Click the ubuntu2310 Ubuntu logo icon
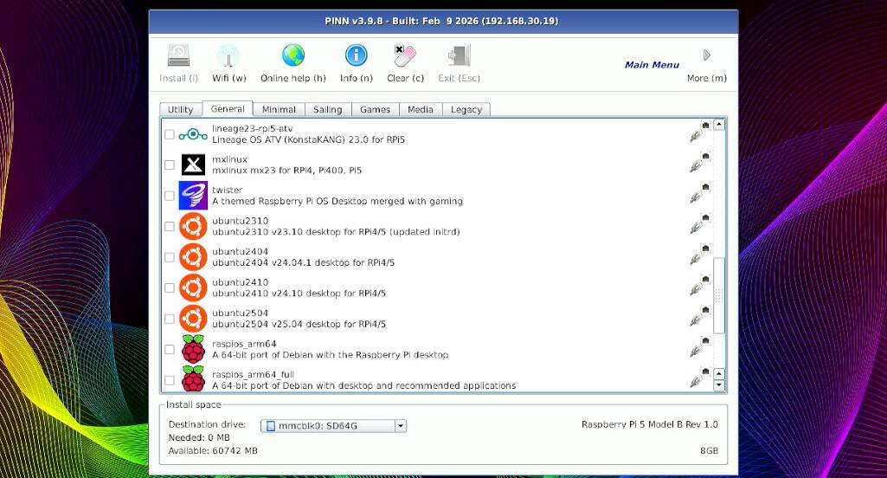This screenshot has height=478, width=887. [193, 226]
